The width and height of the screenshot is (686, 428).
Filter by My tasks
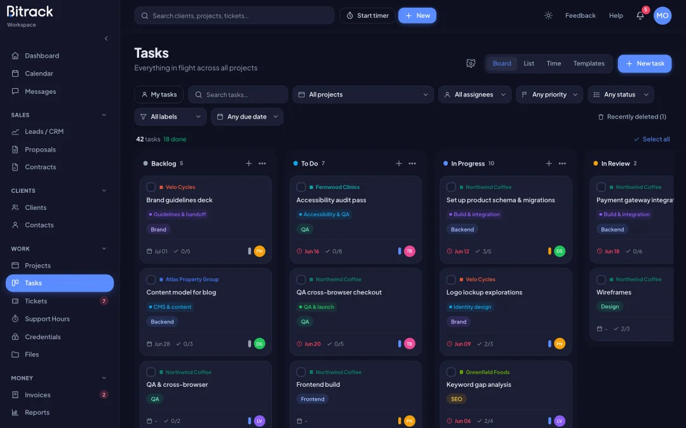(159, 94)
